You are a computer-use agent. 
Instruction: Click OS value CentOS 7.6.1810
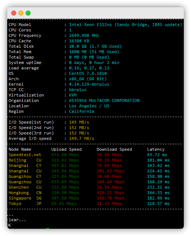(88, 73)
